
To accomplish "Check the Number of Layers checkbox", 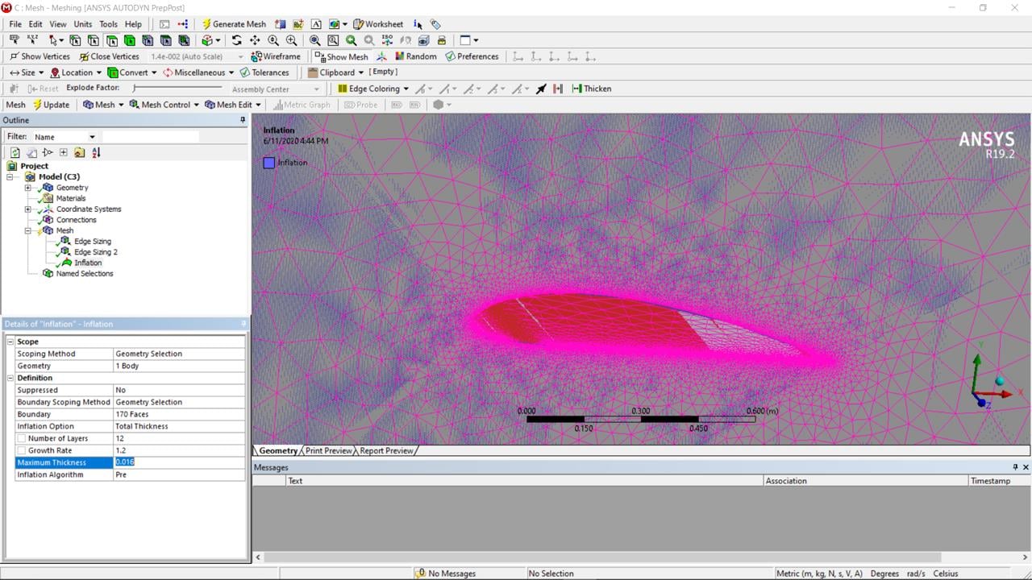I will pos(22,438).
